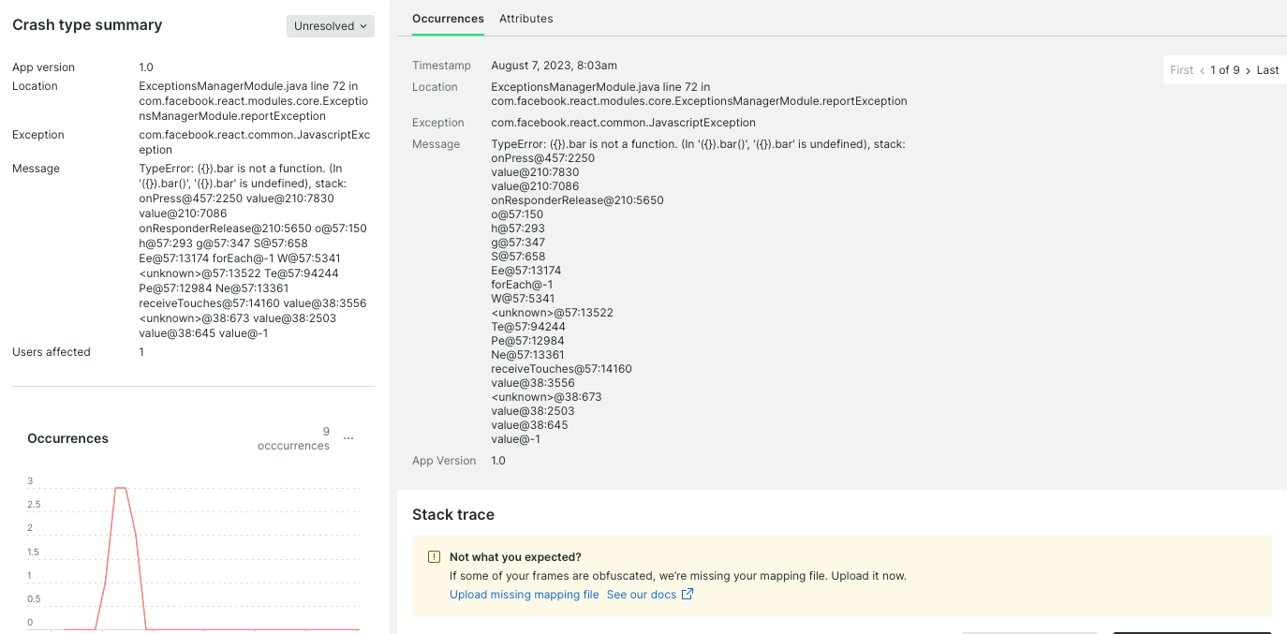
Task: Open the See our docs link
Action: 641,595
